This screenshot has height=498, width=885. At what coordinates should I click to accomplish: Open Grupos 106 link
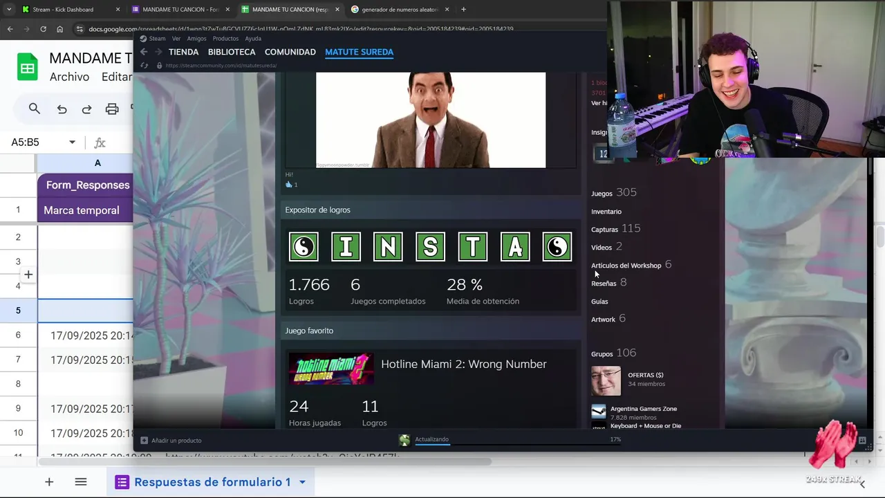pos(614,353)
